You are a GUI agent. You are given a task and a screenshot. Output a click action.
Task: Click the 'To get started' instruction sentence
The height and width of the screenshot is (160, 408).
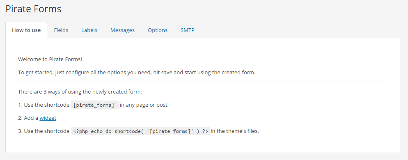[137, 72]
